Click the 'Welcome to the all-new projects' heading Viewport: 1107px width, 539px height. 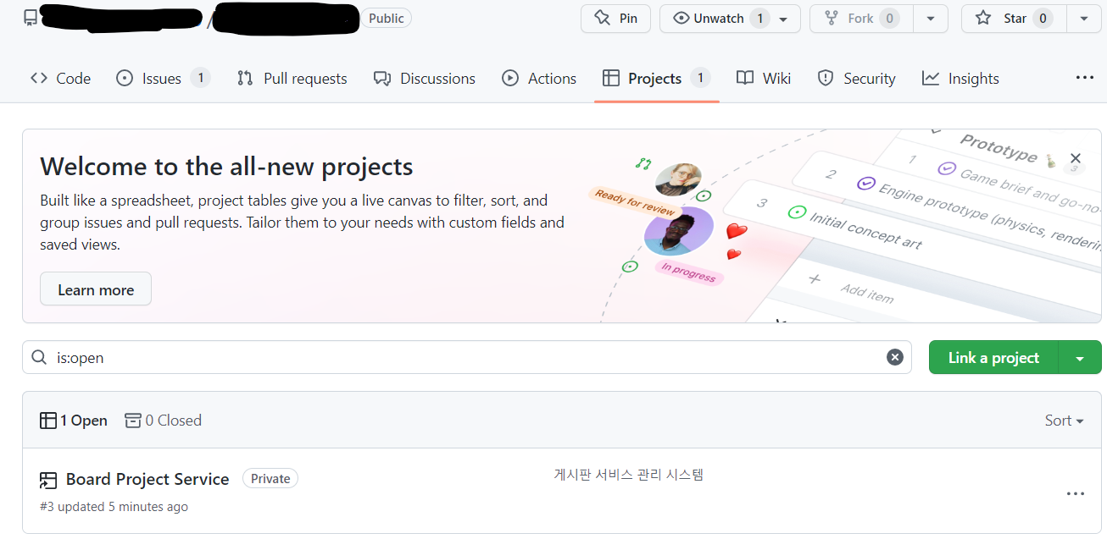point(226,166)
